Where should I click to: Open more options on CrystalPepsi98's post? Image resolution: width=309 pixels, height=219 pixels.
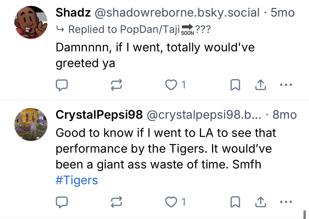click(286, 202)
